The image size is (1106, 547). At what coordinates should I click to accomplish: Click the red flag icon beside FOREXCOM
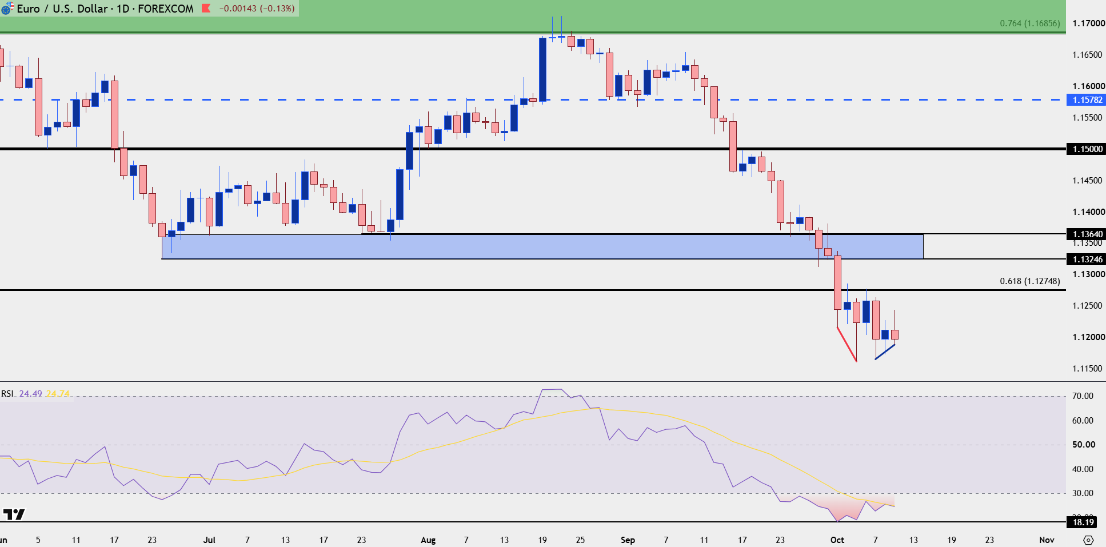pos(206,9)
